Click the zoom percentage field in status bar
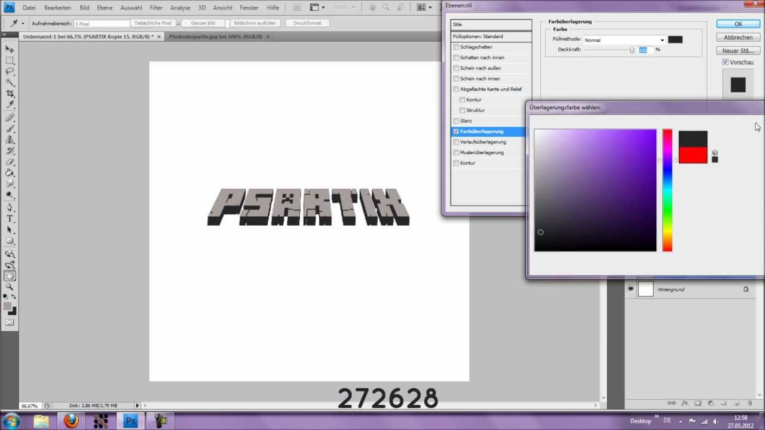The height and width of the screenshot is (430, 765). pyautogui.click(x=31, y=406)
